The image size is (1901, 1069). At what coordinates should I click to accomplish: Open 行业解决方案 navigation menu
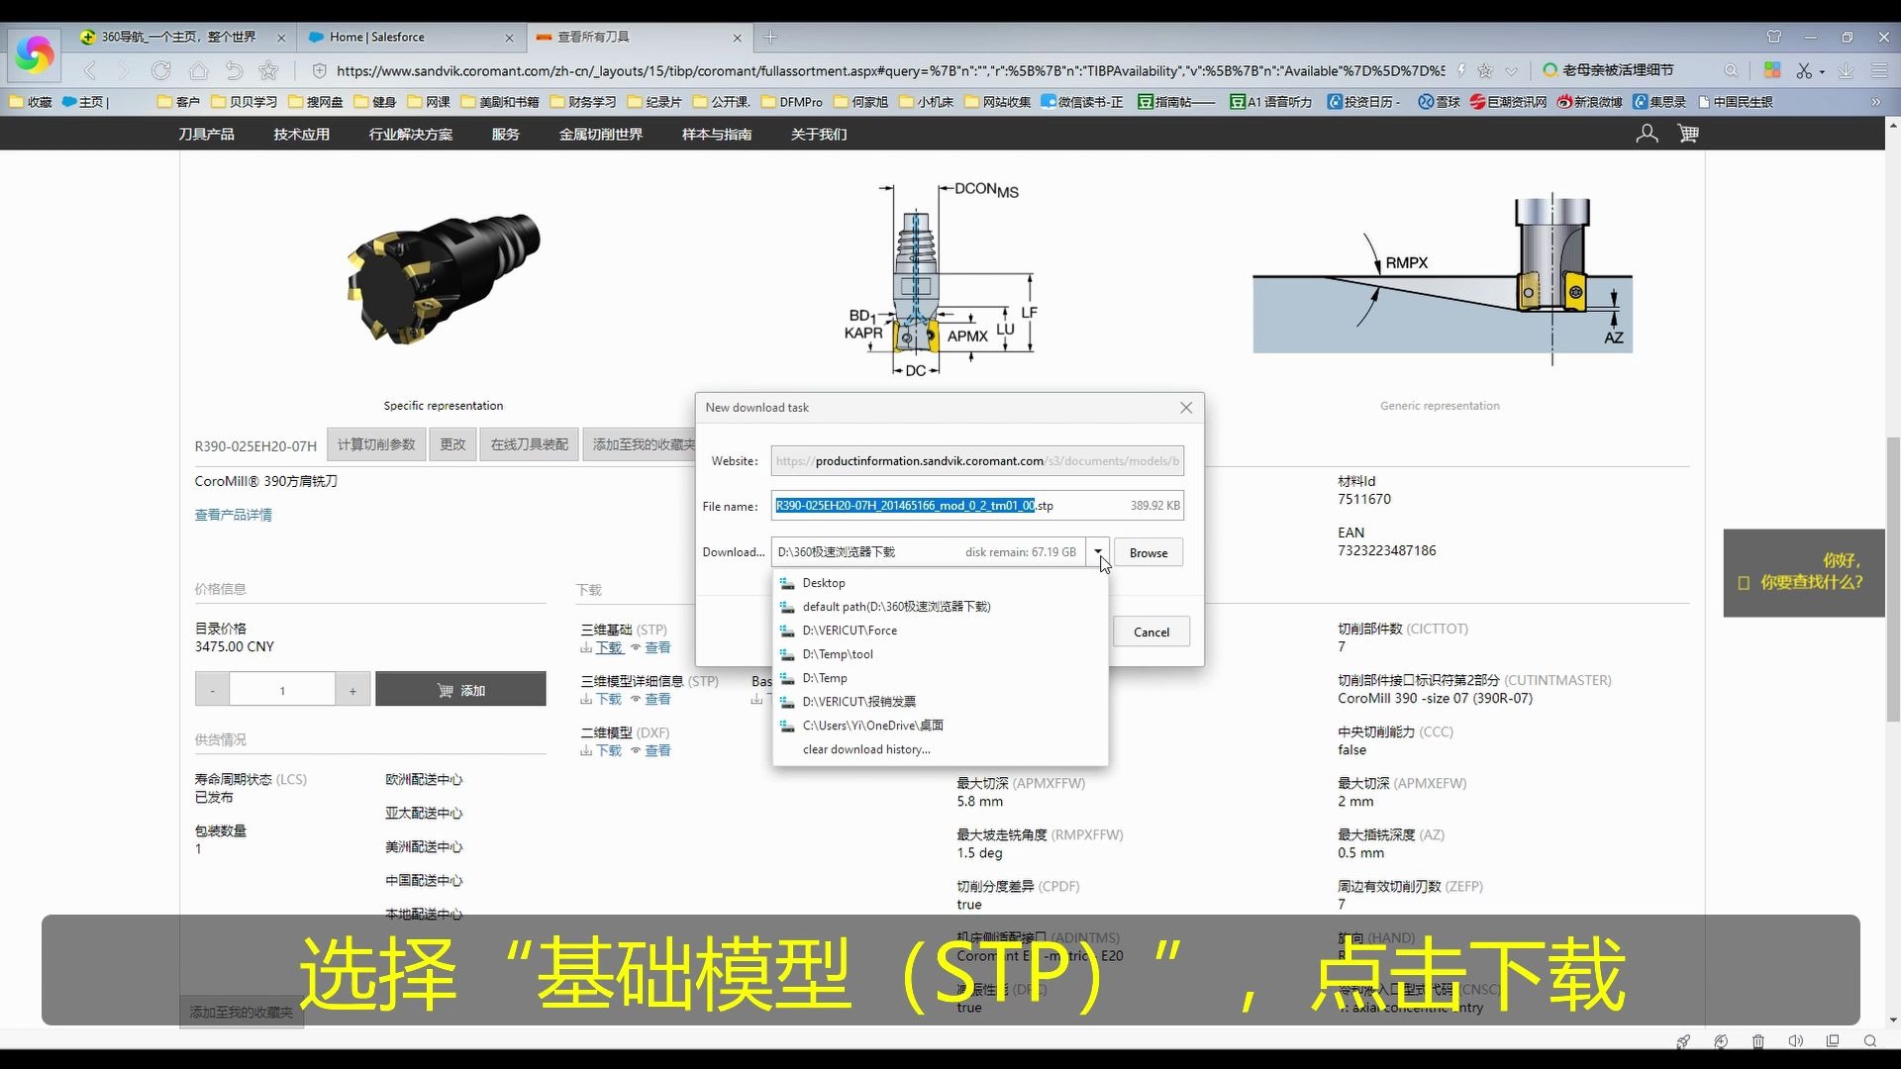(411, 134)
